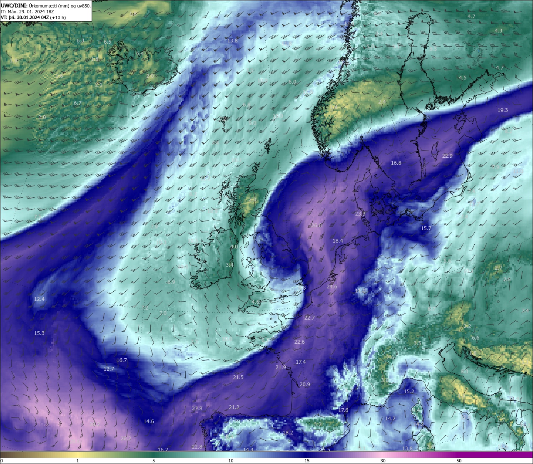The width and height of the screenshot is (533, 464).
Task: Click the 22.7 value on the map
Action: tap(309, 318)
